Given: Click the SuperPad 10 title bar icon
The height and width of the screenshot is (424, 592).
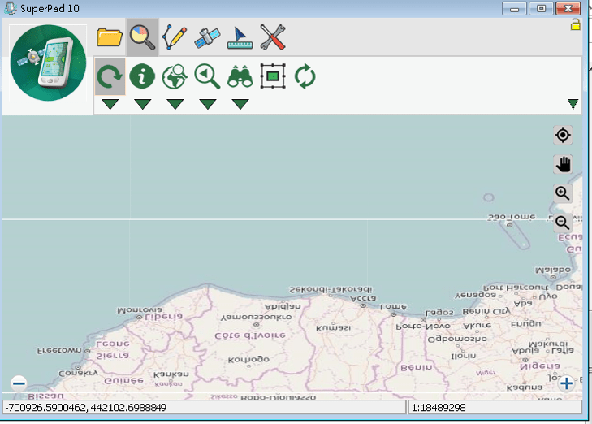Looking at the screenshot, I should pos(11,8).
